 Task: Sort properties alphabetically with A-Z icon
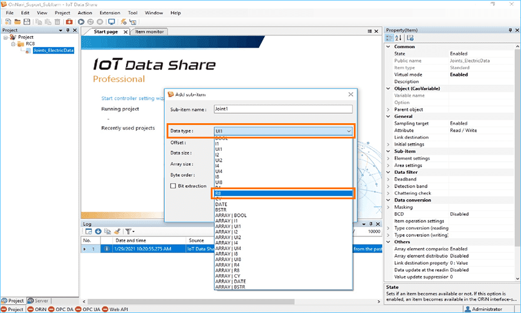(399, 38)
